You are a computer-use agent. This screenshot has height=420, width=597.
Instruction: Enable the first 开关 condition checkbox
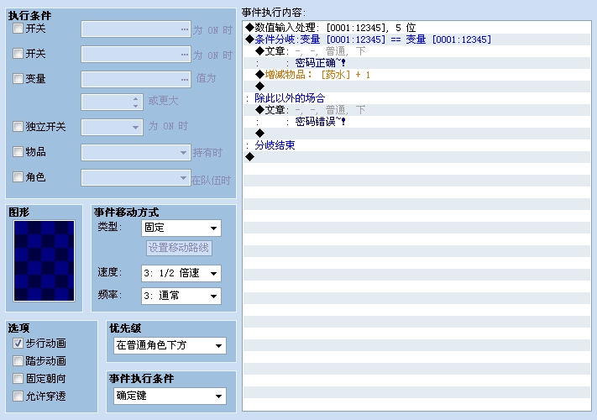pyautogui.click(x=18, y=29)
